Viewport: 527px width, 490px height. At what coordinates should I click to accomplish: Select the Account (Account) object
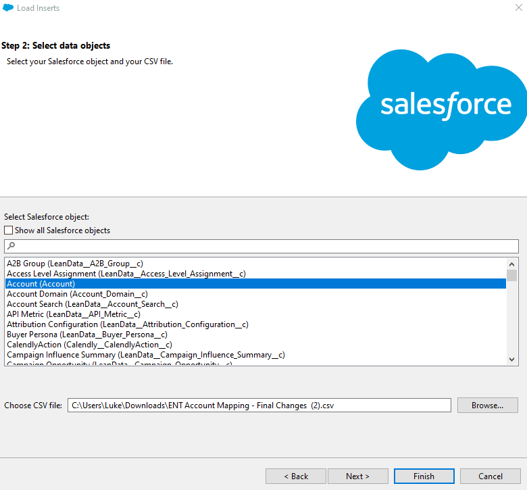(x=41, y=284)
